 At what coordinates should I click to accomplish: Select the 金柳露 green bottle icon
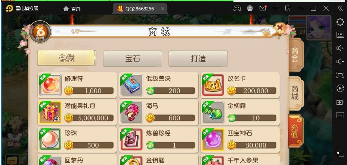tap(213, 112)
